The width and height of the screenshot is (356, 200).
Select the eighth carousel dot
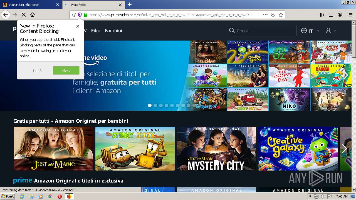(x=189, y=105)
